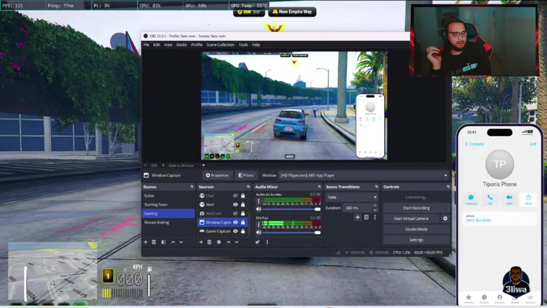Click Start Recording button
Screen dimensions: 547x308
click(416, 208)
